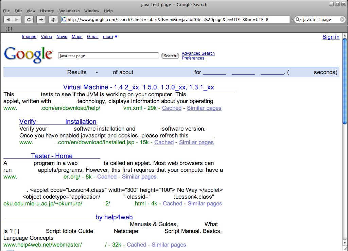The width and height of the screenshot is (348, 251).
Task: Open the Maps link
Action: 77,37
